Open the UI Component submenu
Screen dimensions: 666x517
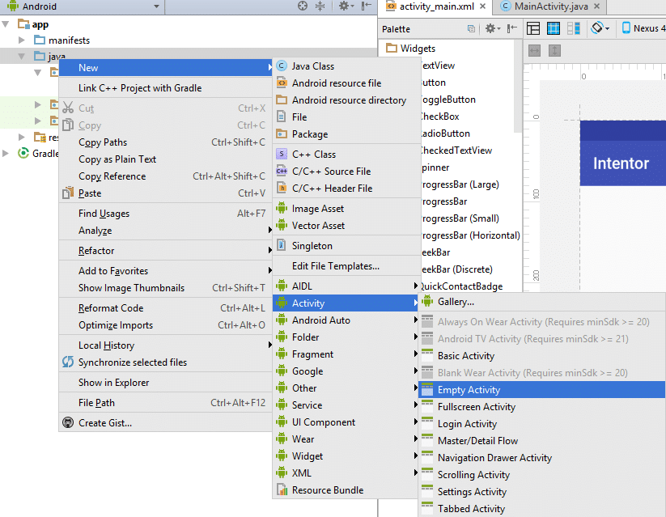pos(346,422)
